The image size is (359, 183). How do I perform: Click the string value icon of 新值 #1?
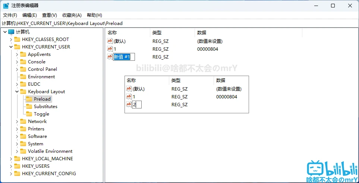110,57
